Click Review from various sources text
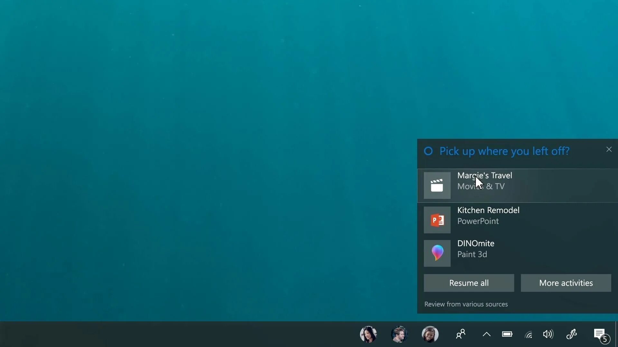618x347 pixels. 466,304
